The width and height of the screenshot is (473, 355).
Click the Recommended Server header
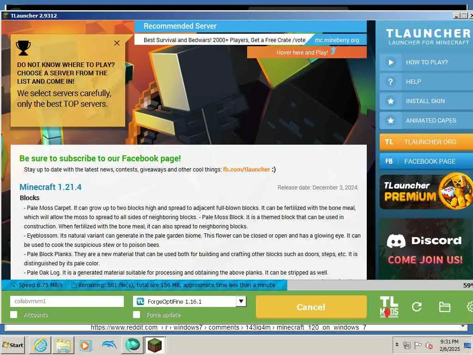pyautogui.click(x=180, y=26)
